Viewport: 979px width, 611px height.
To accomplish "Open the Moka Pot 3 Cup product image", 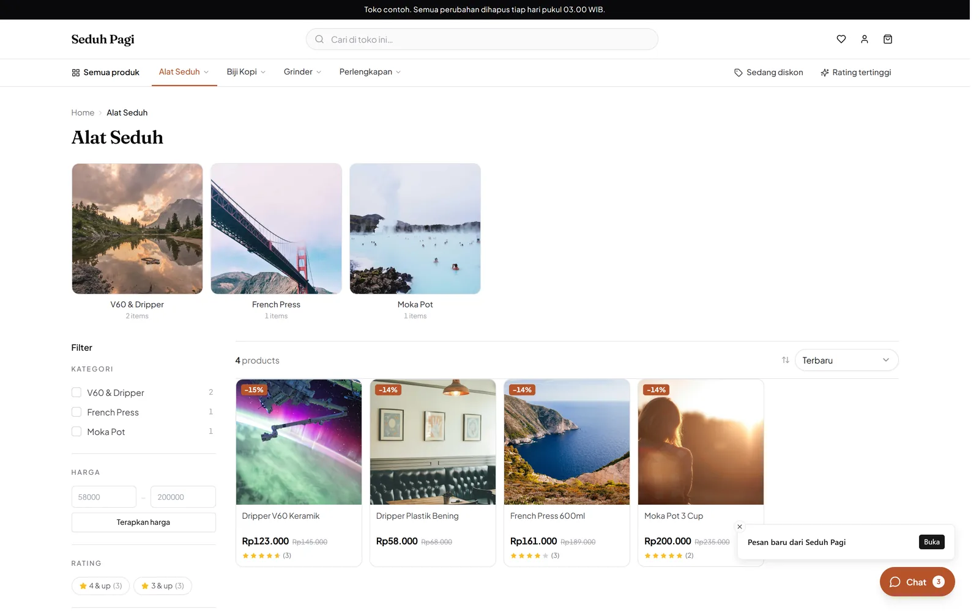I will pos(701,442).
